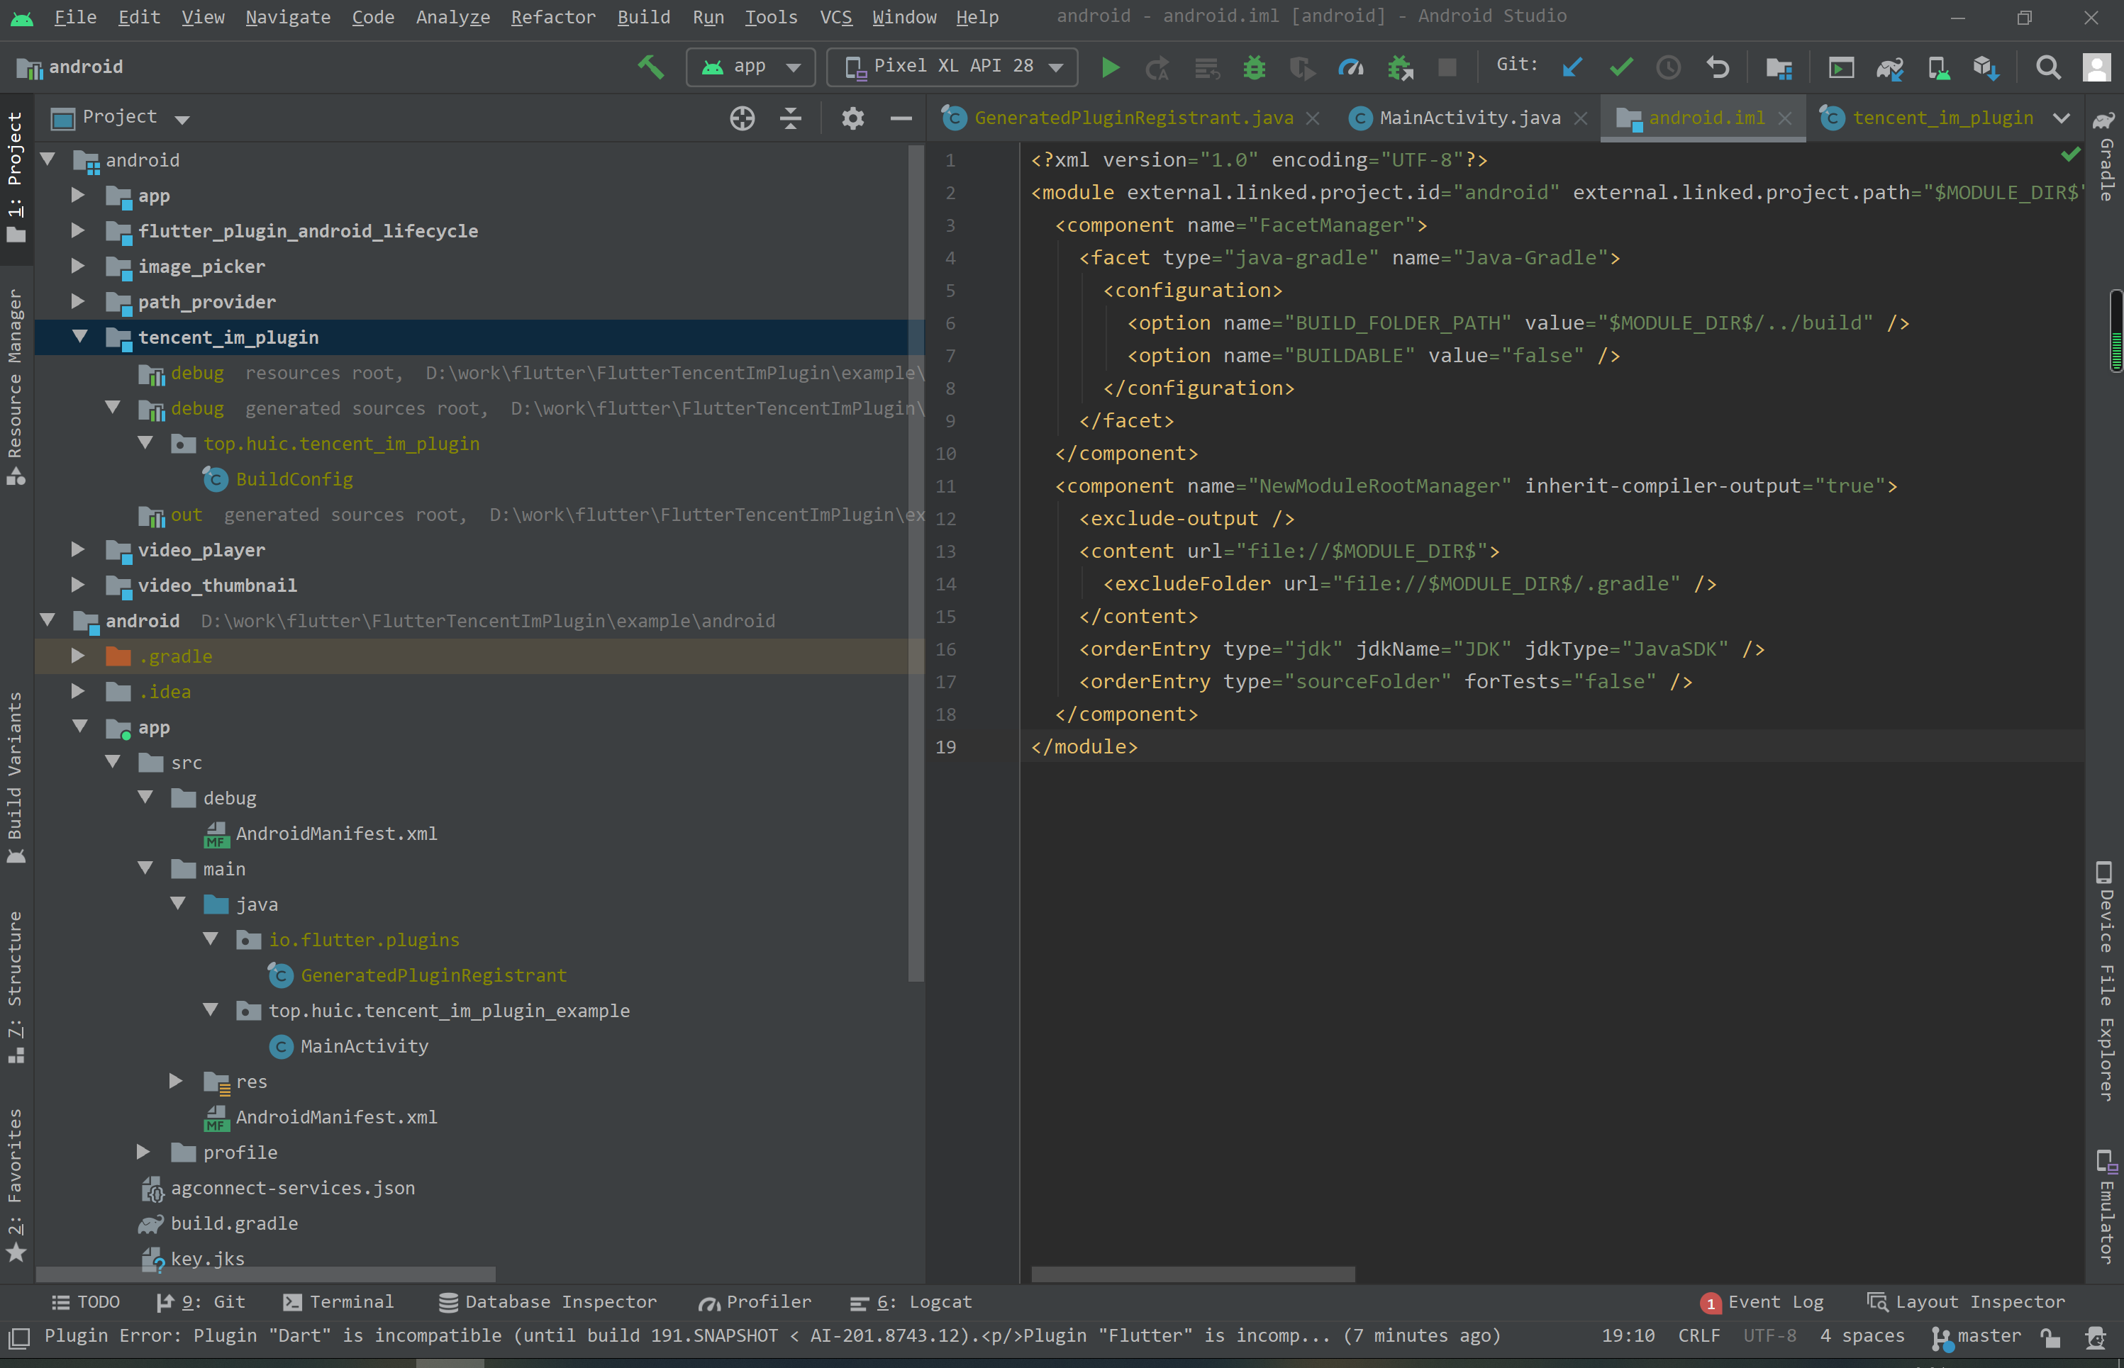Open the Event Log
Screen dimensions: 2124x1368
(x=1776, y=1301)
